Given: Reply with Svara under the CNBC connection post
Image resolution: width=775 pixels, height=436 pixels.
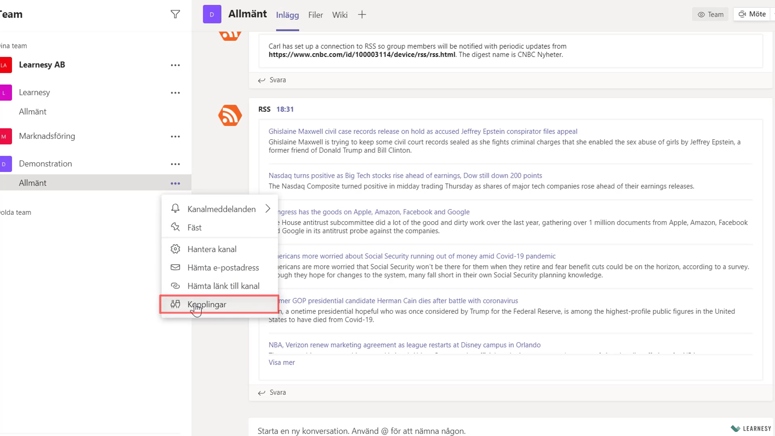Looking at the screenshot, I should coord(272,80).
